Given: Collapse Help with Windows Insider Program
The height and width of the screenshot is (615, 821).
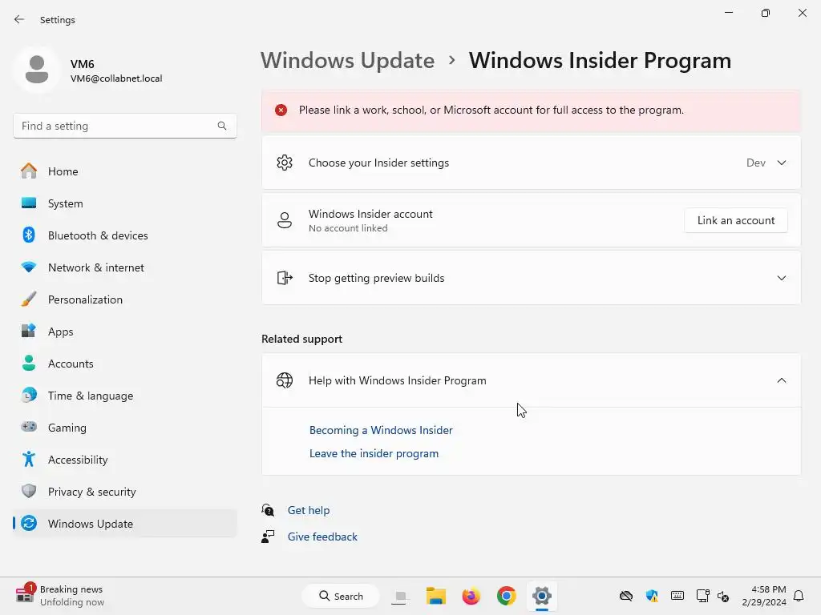Looking at the screenshot, I should point(781,380).
